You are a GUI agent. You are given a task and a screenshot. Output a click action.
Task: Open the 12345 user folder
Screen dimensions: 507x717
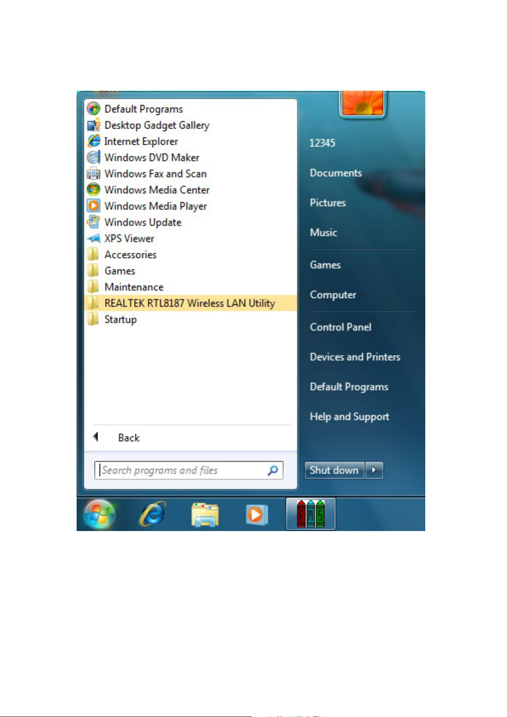pos(322,143)
